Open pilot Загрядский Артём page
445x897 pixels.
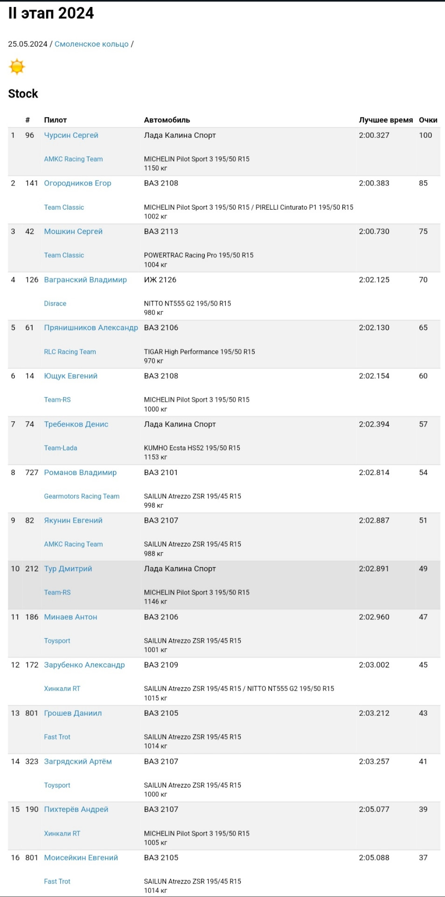point(78,761)
